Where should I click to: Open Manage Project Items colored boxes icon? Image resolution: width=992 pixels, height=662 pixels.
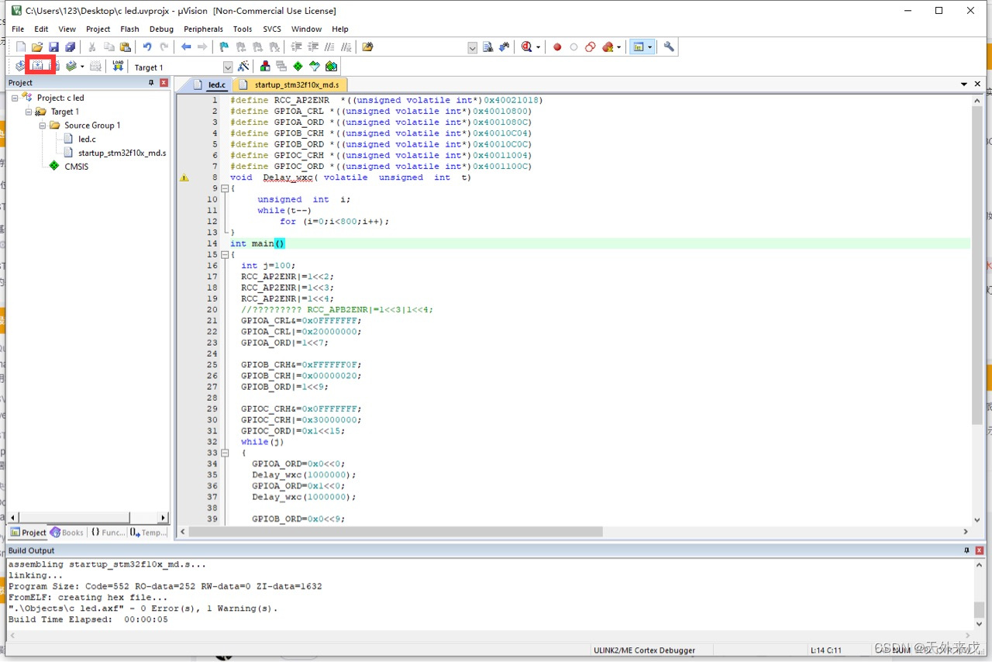(x=265, y=67)
